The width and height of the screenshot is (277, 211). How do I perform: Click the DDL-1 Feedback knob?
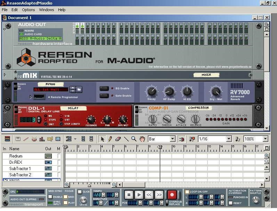pyautogui.click(x=91, y=120)
